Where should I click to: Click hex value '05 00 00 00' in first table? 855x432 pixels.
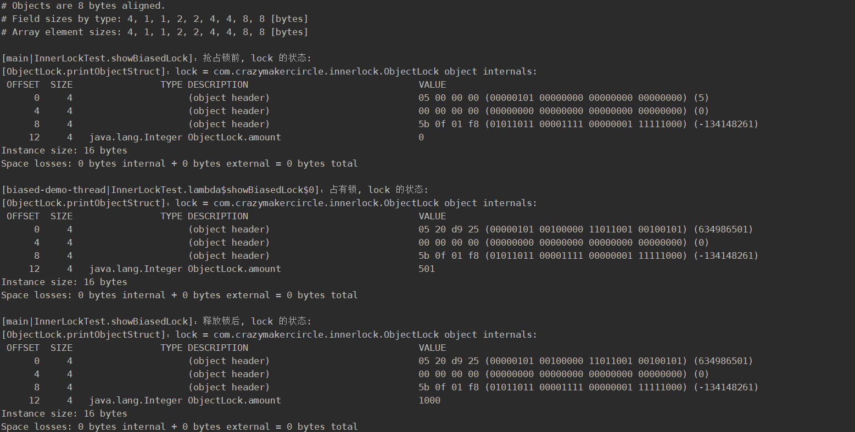click(448, 98)
